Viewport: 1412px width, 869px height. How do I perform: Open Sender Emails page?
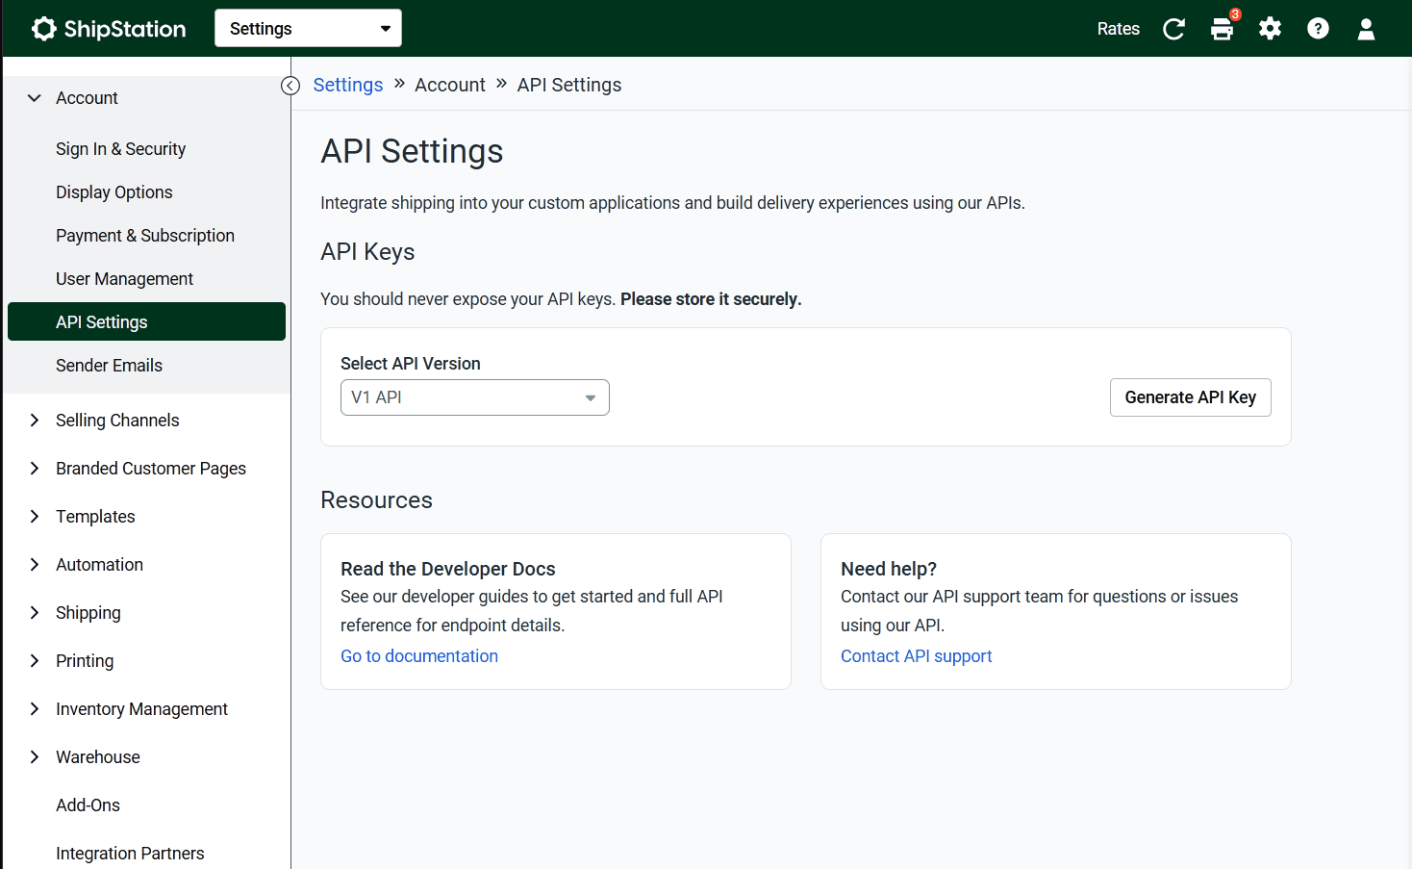pos(109,366)
